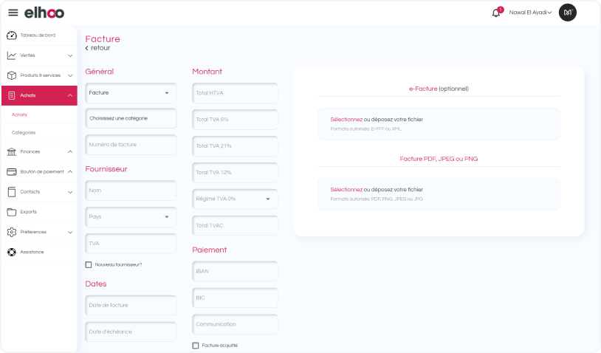This screenshot has width=601, height=353.
Task: Open the Pays country dropdown
Action: pos(131,217)
